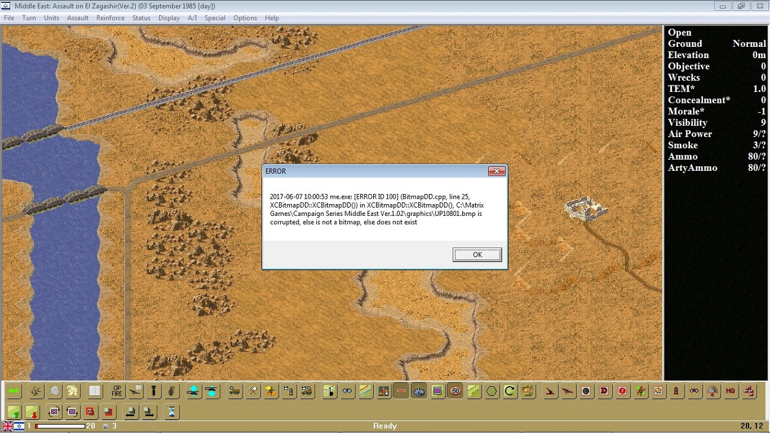Screen dimensions: 770x433
Task: Open the File menu
Action: pyautogui.click(x=9, y=18)
